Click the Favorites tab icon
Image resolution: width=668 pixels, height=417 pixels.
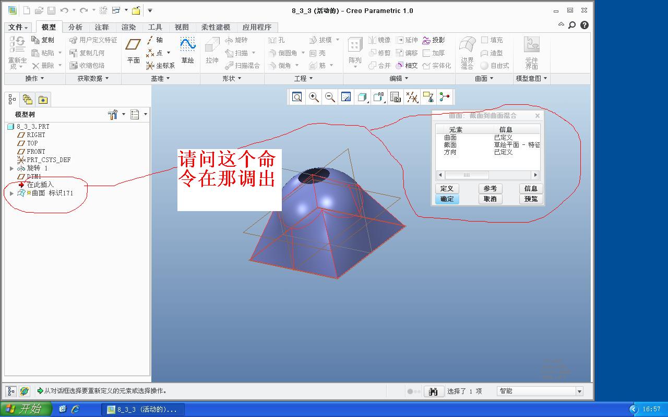43,100
